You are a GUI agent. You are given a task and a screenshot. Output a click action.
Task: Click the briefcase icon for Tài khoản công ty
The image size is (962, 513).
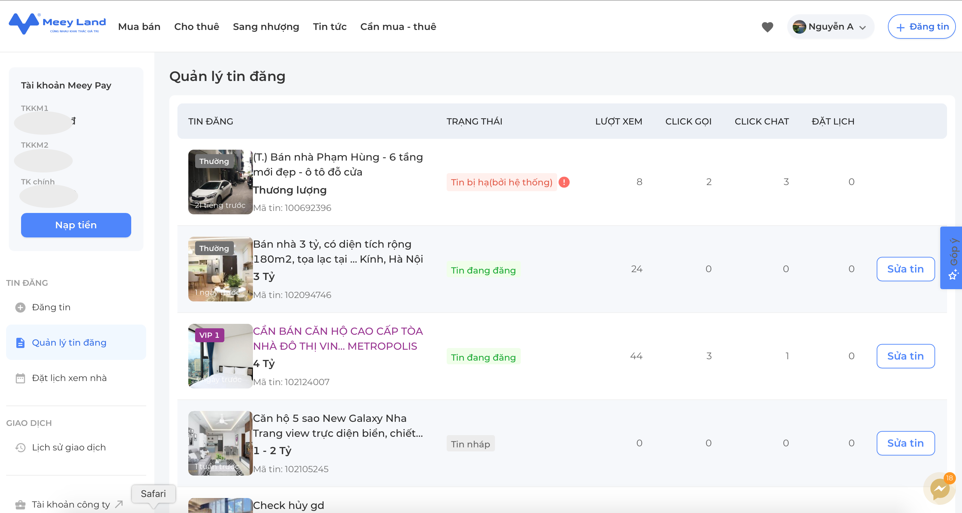click(20, 505)
